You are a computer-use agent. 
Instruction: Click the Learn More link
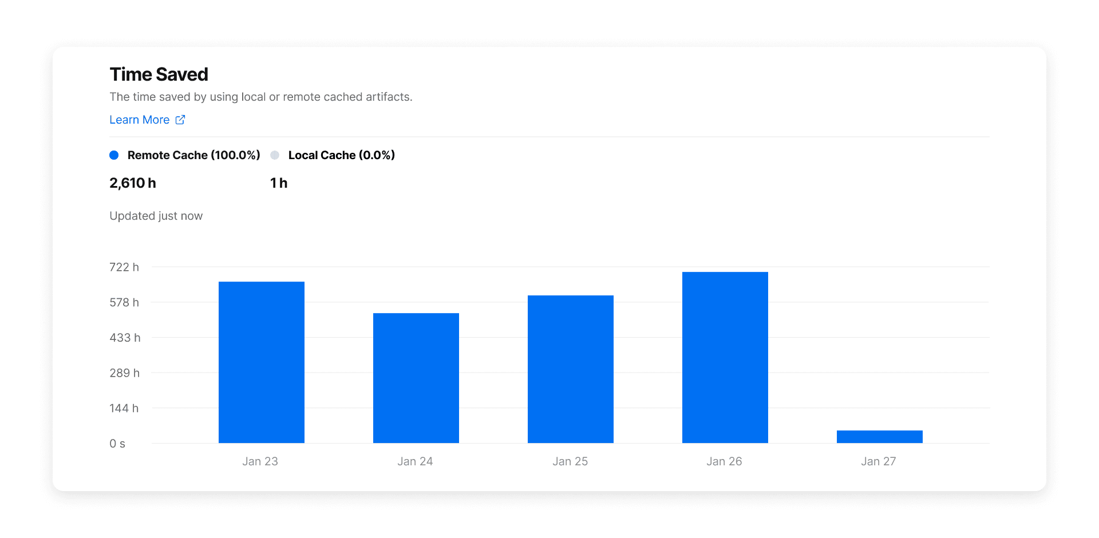pos(139,120)
